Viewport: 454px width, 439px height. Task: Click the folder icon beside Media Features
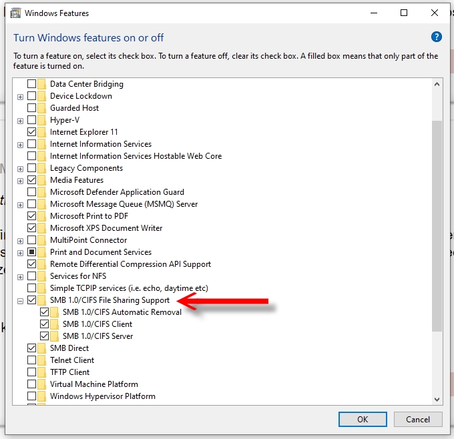pos(41,180)
